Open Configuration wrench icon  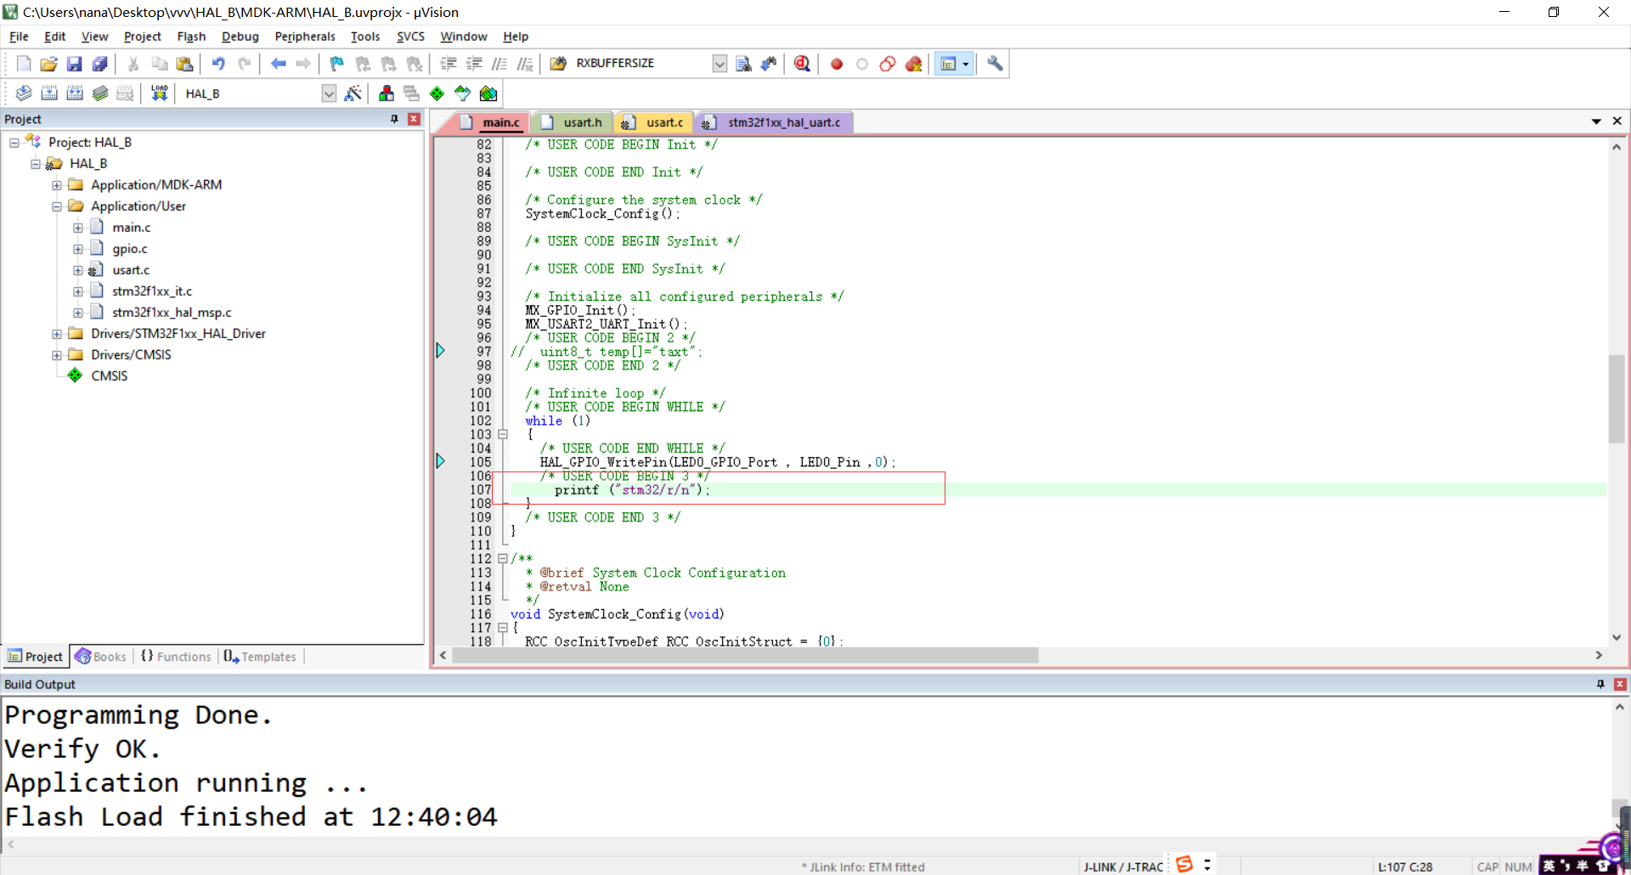(x=995, y=64)
